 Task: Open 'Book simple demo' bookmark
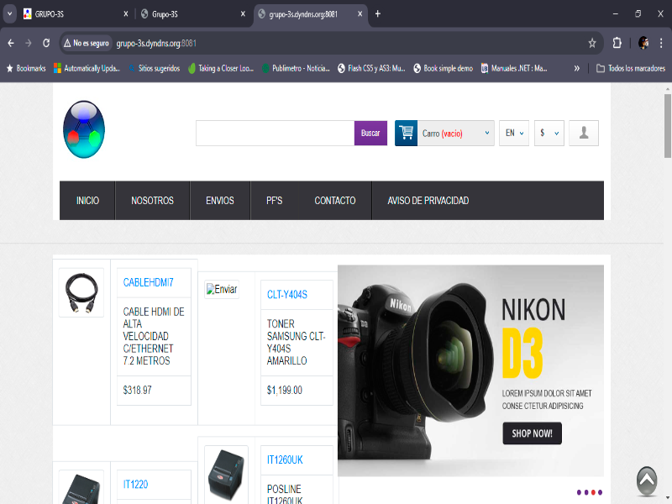click(443, 69)
